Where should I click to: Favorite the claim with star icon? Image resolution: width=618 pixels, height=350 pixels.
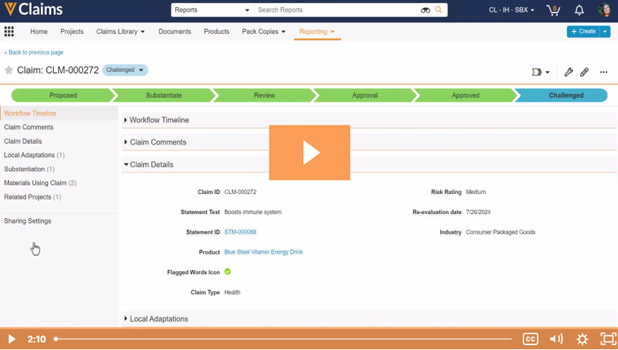[x=9, y=70]
